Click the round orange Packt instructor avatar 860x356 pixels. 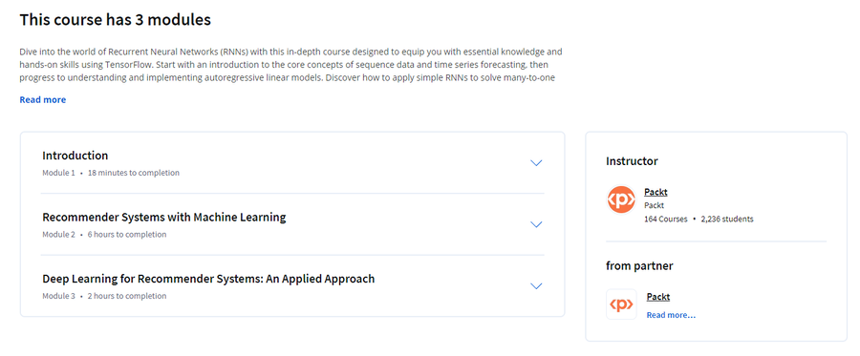[x=621, y=199]
